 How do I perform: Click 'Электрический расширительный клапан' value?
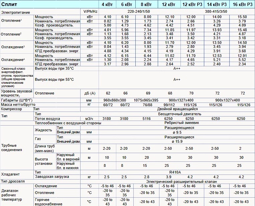pyautogui.click(x=181, y=182)
